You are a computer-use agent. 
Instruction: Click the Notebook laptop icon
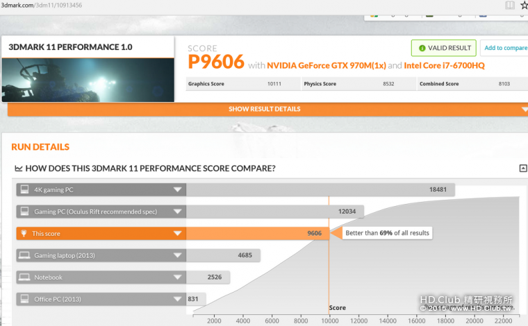tap(24, 277)
